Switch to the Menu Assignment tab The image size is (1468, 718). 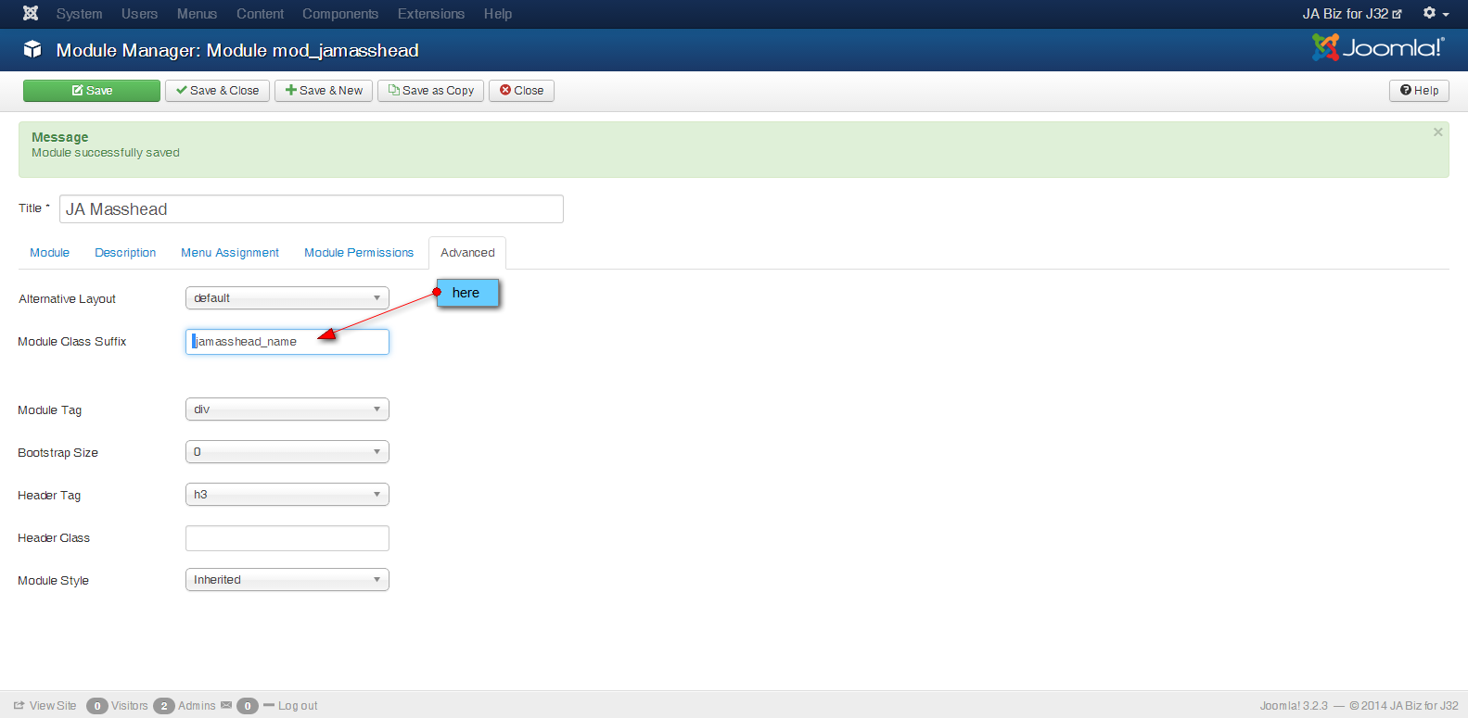pyautogui.click(x=230, y=253)
